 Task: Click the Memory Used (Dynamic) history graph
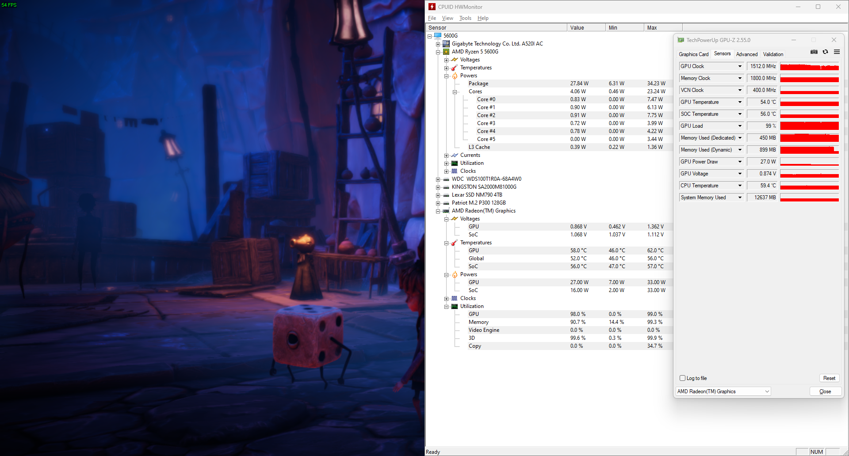click(x=809, y=150)
